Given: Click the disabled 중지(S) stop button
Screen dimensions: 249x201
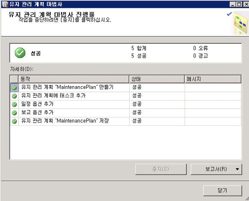Looking at the screenshot, I should [161, 169].
